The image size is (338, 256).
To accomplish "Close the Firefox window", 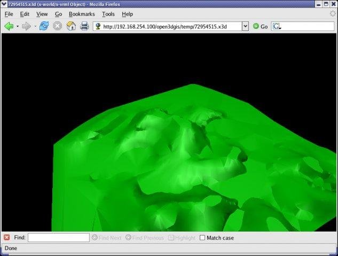I will tap(334, 4).
